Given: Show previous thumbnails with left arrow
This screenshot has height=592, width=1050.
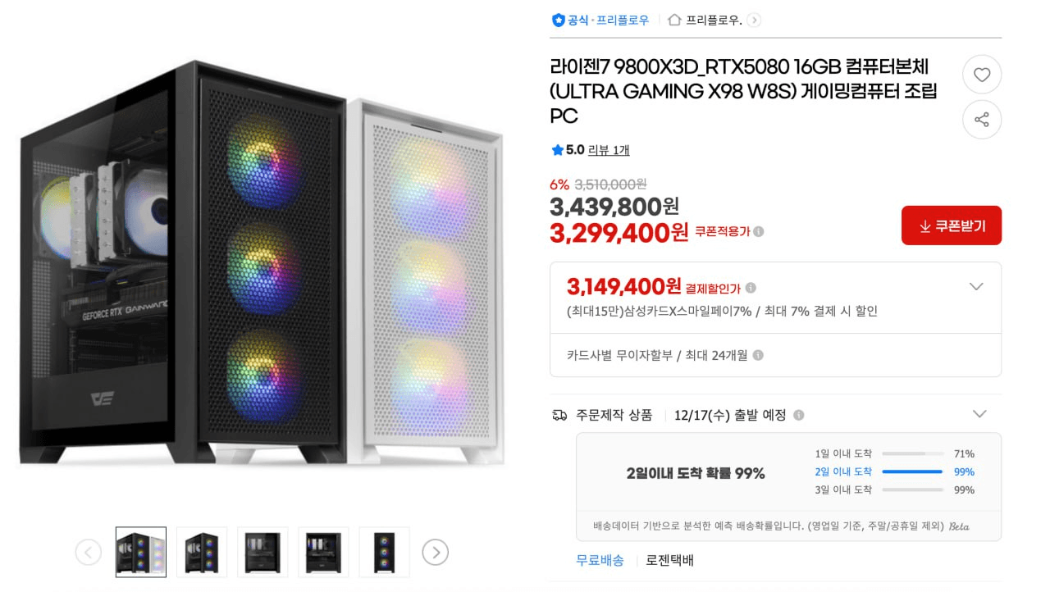Looking at the screenshot, I should click(89, 552).
